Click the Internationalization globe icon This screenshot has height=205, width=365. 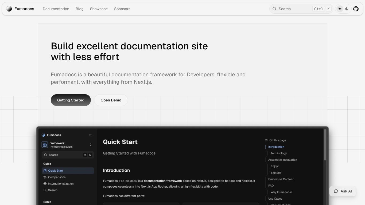click(45, 184)
